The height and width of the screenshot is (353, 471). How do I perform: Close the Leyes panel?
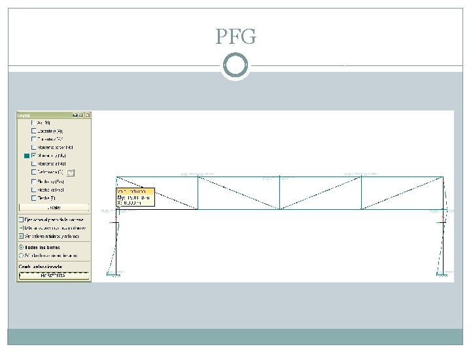(88, 115)
